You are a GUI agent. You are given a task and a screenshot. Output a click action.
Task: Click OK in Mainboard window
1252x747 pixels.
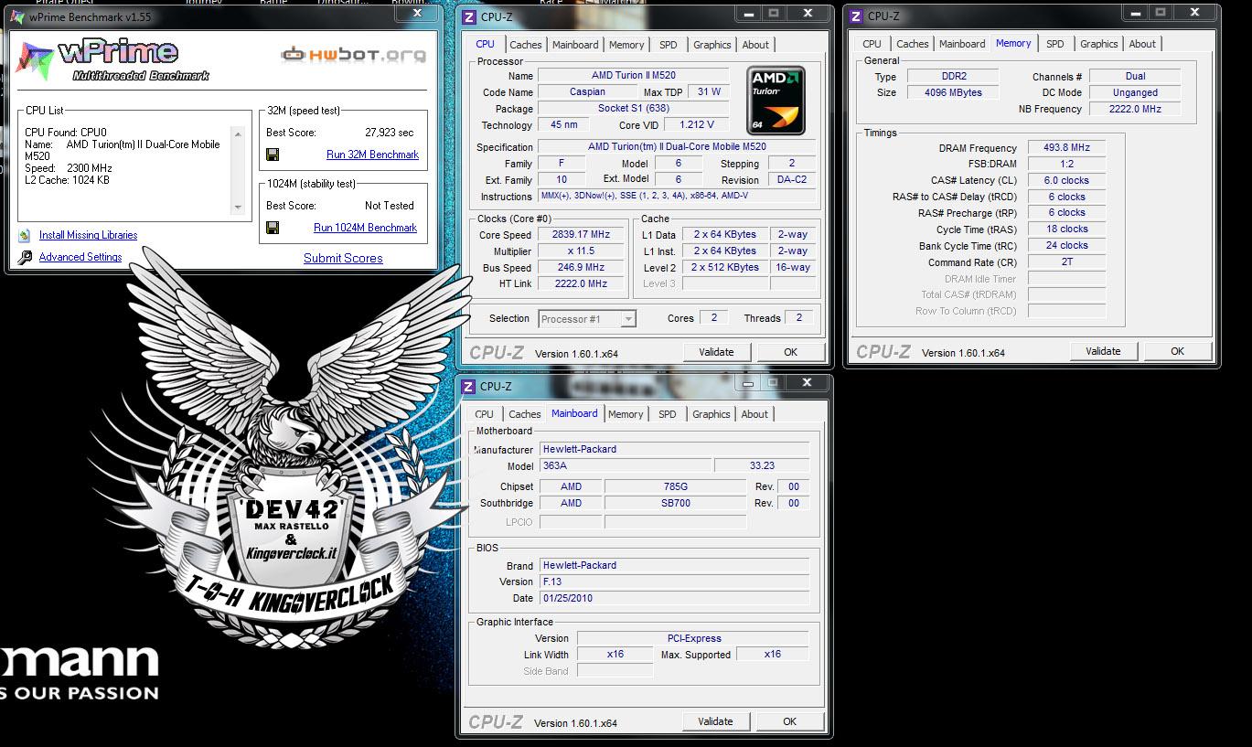coord(789,721)
